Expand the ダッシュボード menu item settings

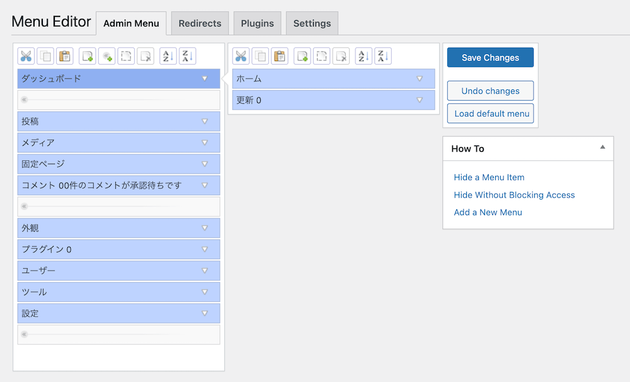[204, 79]
